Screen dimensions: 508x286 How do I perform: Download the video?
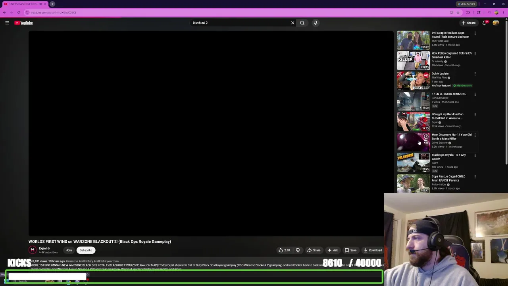[x=373, y=250]
